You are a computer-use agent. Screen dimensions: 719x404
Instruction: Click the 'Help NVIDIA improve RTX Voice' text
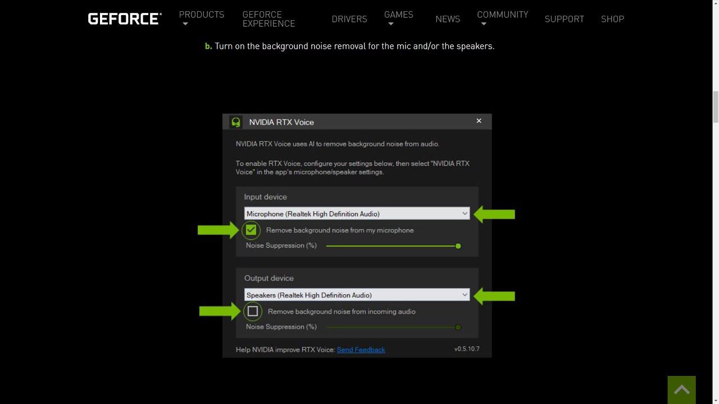[285, 350]
